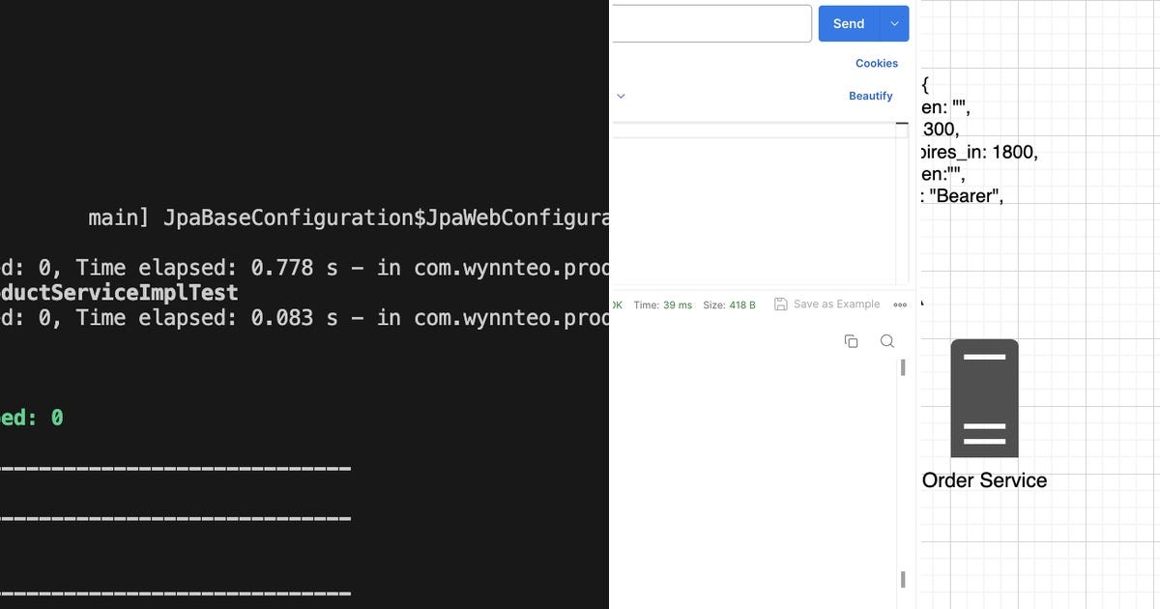Open the Cookies manager
The height and width of the screenshot is (609, 1160).
(876, 63)
